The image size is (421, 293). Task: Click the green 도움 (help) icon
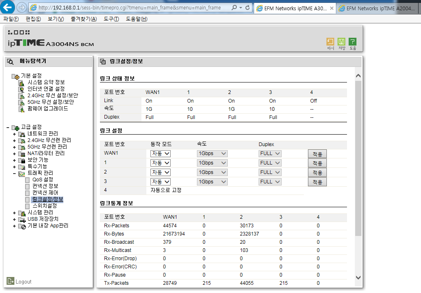tap(352, 41)
